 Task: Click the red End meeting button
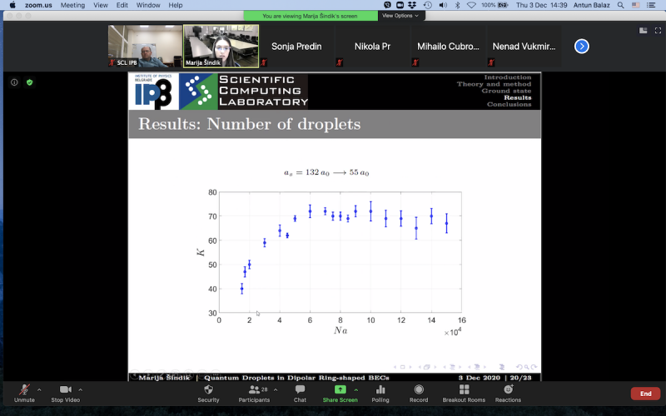[646, 394]
